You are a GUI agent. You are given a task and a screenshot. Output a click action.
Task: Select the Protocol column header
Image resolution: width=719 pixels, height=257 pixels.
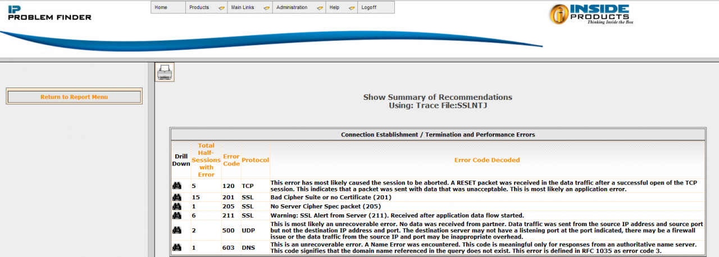coord(255,160)
